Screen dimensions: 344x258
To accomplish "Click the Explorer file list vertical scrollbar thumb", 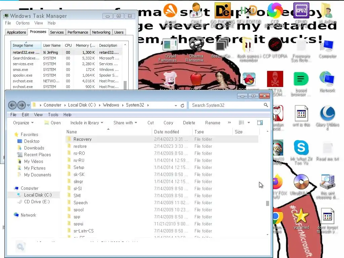I will (x=267, y=203).
